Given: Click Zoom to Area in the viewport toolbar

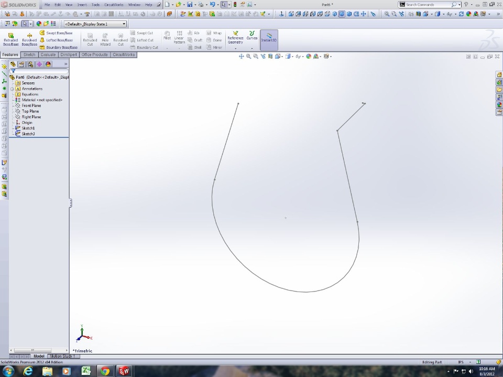Looking at the screenshot, I should coord(256,57).
